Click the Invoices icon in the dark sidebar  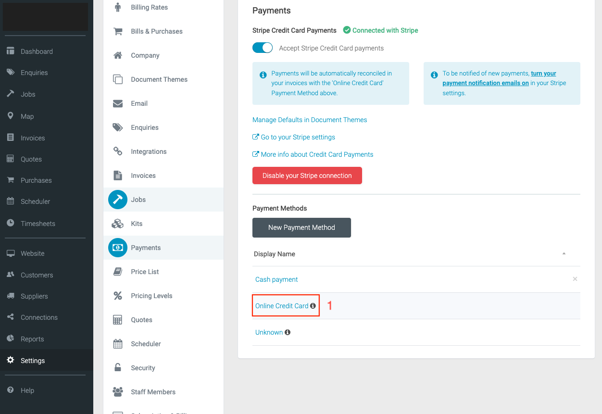coord(11,138)
